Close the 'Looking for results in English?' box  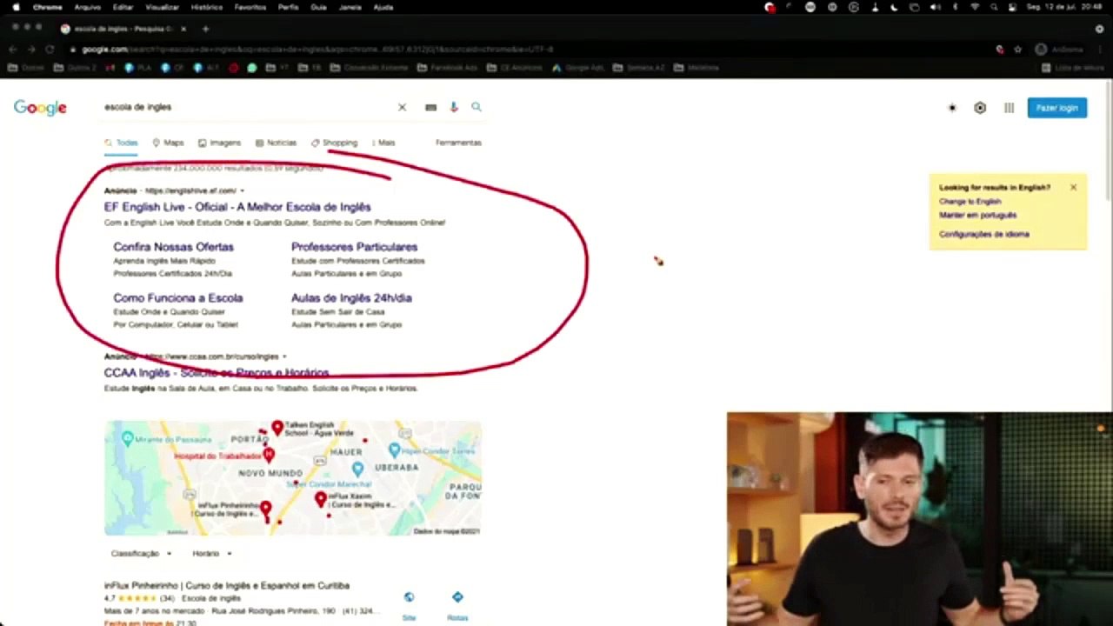(1073, 187)
